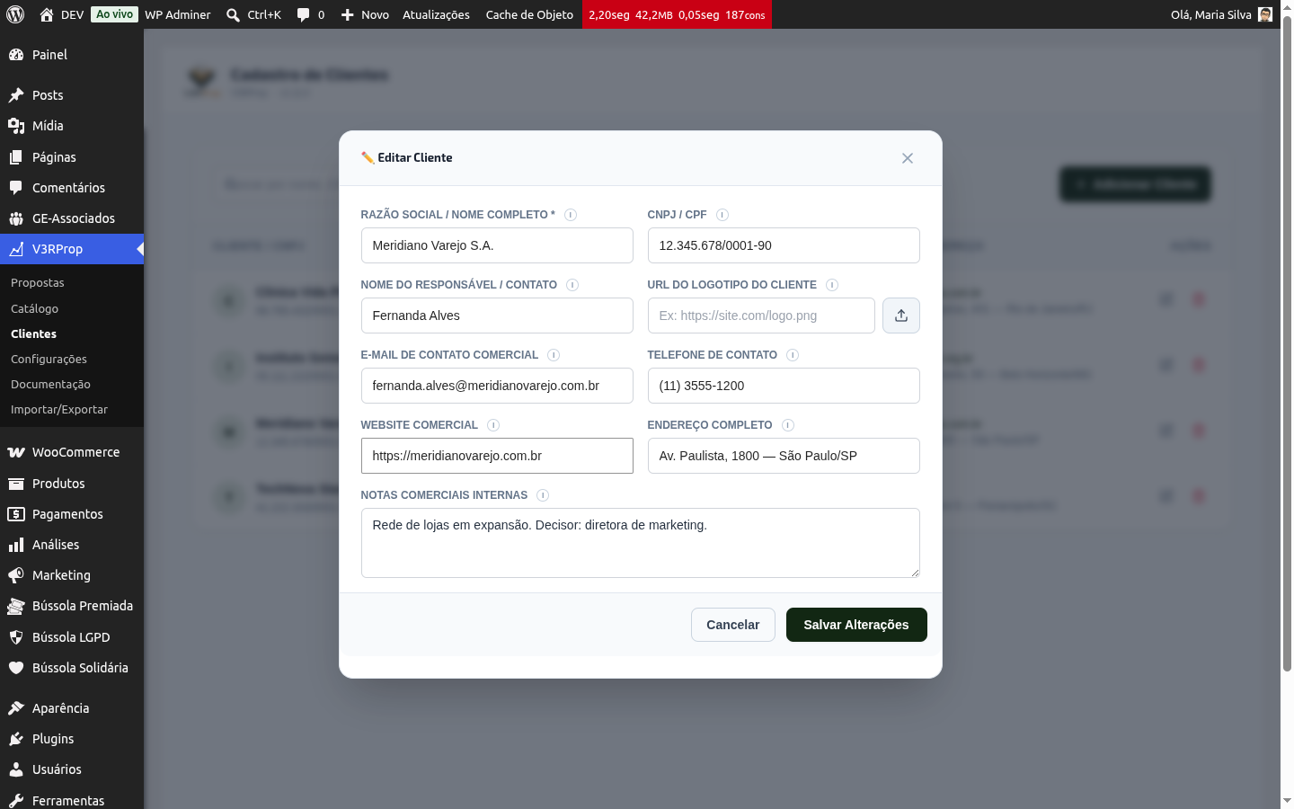Show info tooltip for URL do Logotipo

coord(832,285)
